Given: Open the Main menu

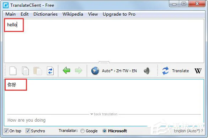Looking at the screenshot, I should 10,14.
